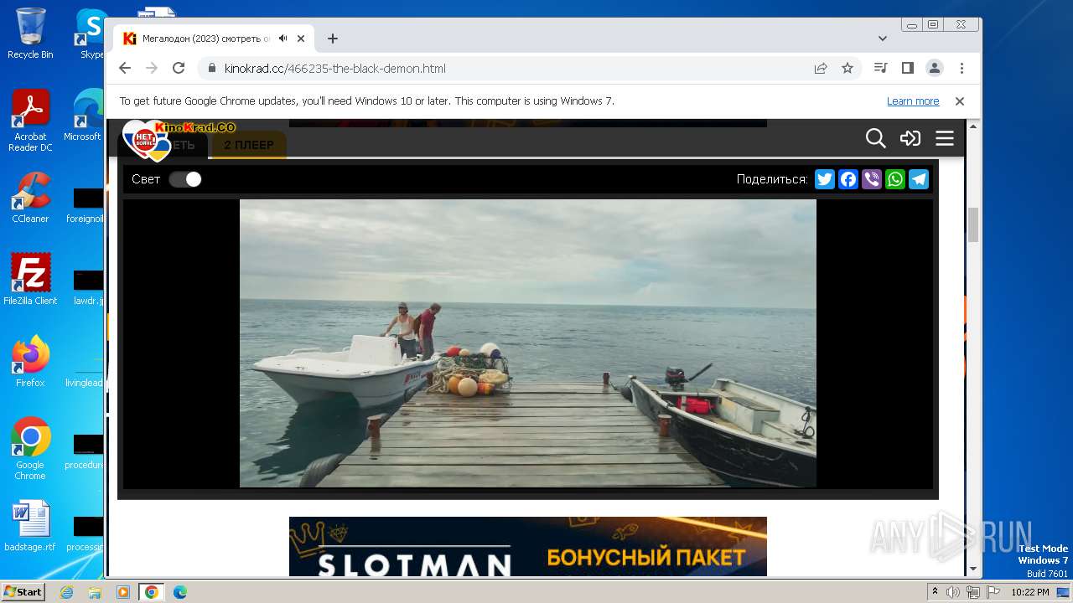The width and height of the screenshot is (1073, 603).
Task: Share the movie on Twitter
Action: point(825,179)
